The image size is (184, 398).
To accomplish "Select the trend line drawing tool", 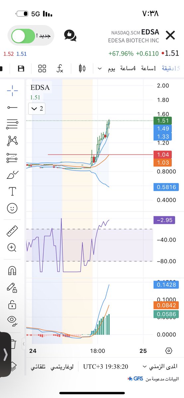I will coord(12,107).
